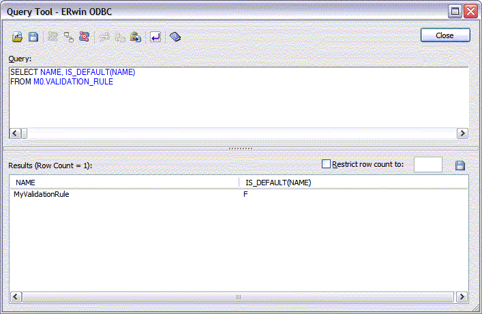The image size is (482, 314).
Task: Maximize the Query Tool window
Action: pos(455,12)
